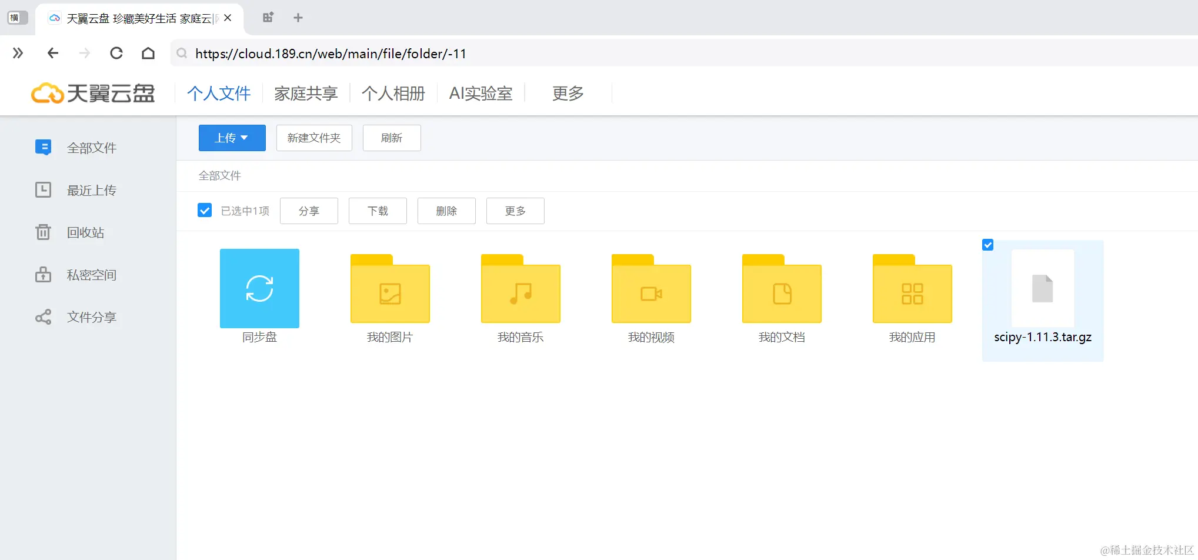
Task: Open the 我的音乐 folder icon
Action: click(520, 288)
